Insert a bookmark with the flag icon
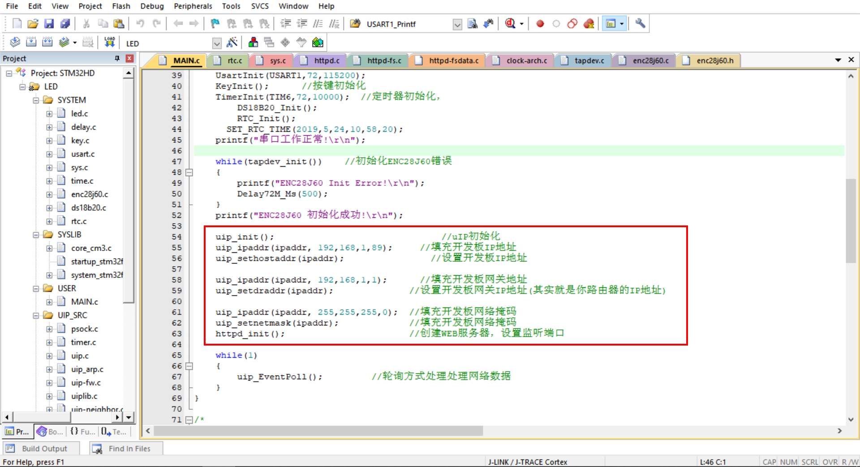The image size is (860, 467). coord(215,24)
